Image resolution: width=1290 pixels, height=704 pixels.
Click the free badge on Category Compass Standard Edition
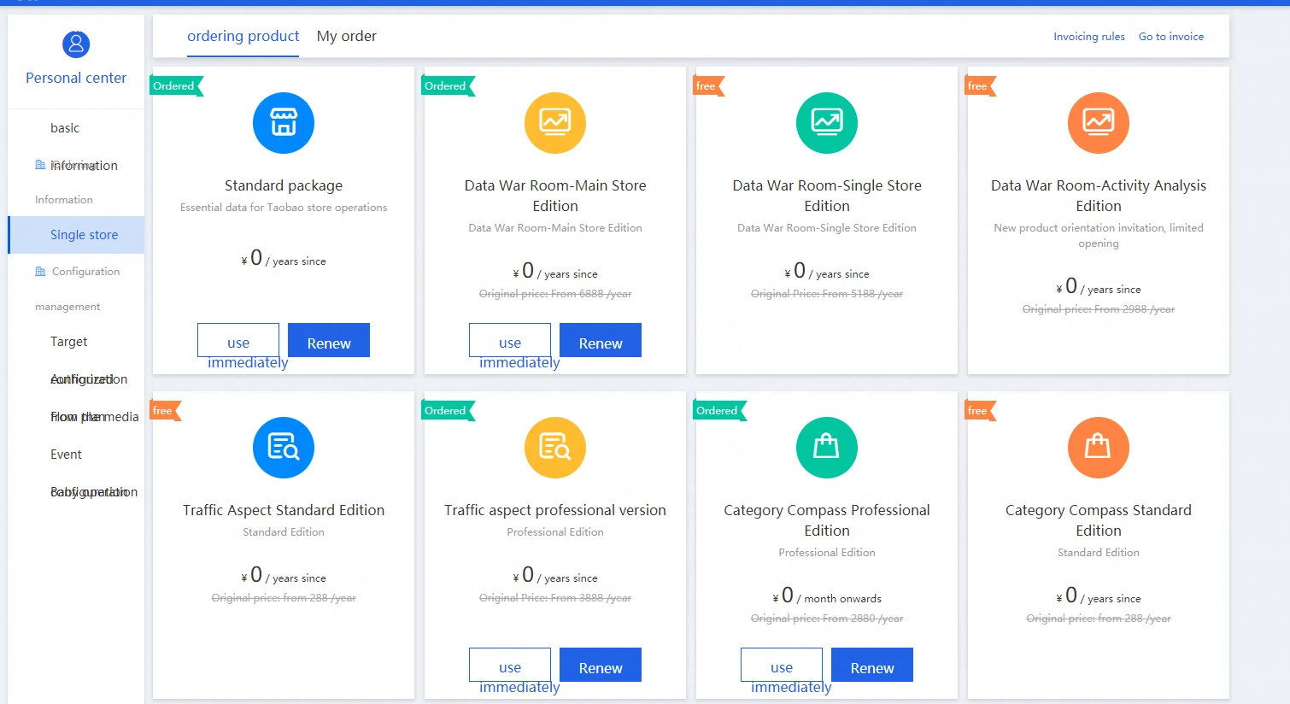[x=981, y=411]
